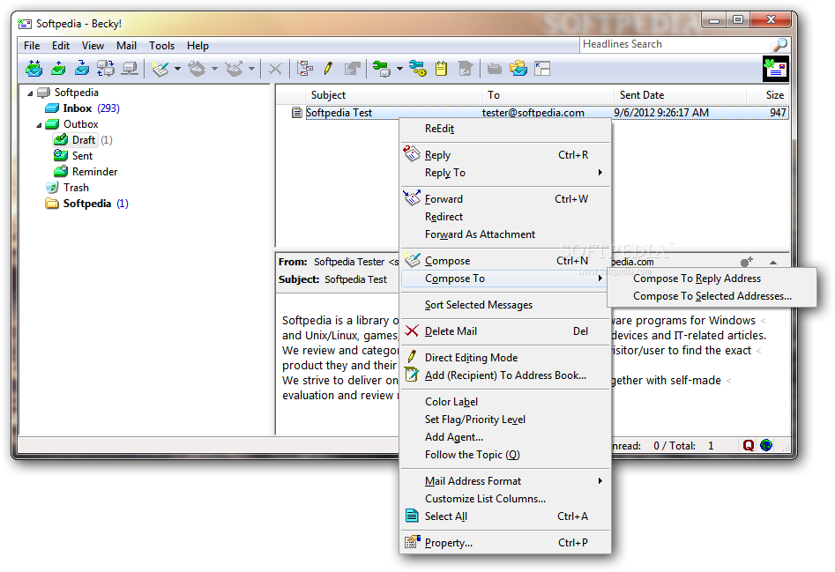
Task: Choose Compose To Selected Addresses
Action: [712, 296]
